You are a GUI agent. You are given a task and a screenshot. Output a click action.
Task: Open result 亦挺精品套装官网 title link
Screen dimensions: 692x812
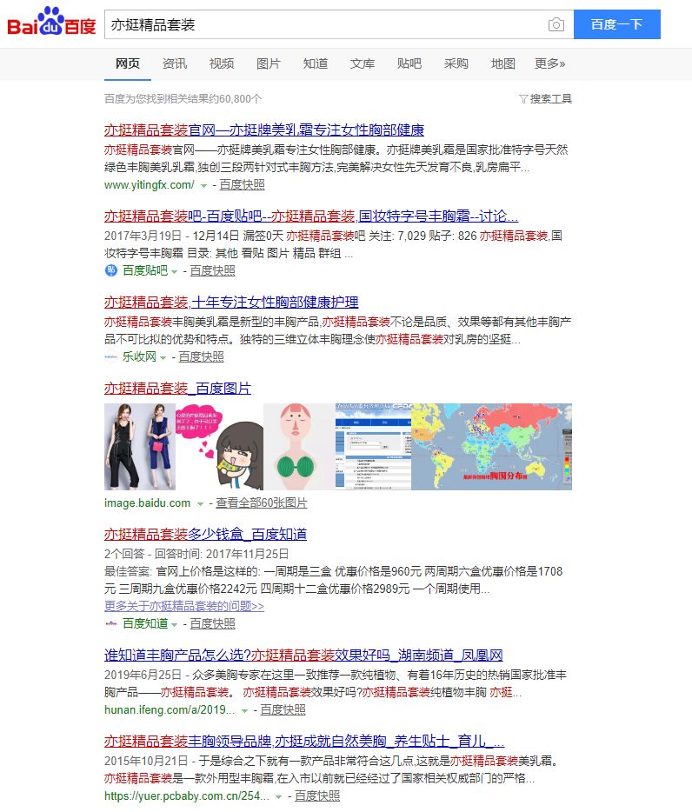[264, 130]
